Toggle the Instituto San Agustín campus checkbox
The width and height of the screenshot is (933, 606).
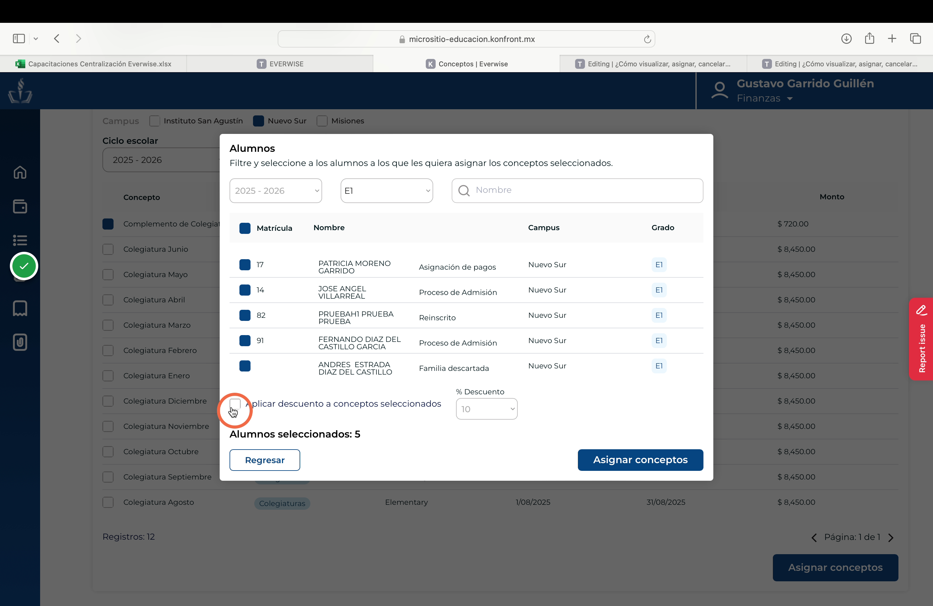(x=155, y=121)
